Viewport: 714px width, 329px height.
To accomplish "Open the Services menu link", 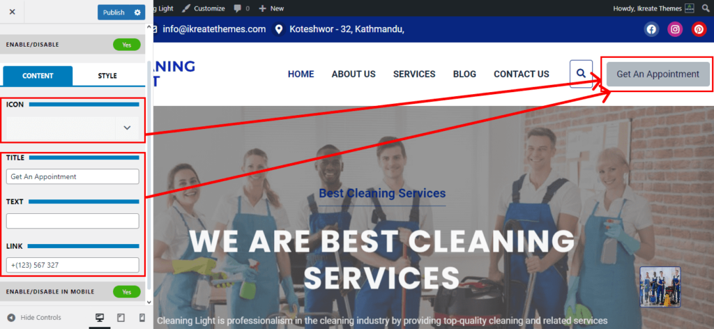I will click(414, 74).
